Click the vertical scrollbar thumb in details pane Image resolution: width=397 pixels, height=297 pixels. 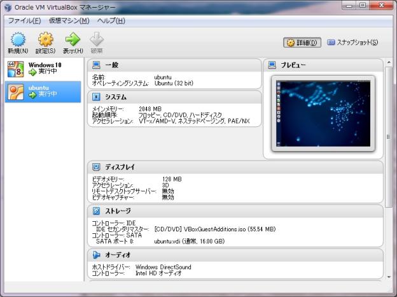pyautogui.click(x=389, y=137)
